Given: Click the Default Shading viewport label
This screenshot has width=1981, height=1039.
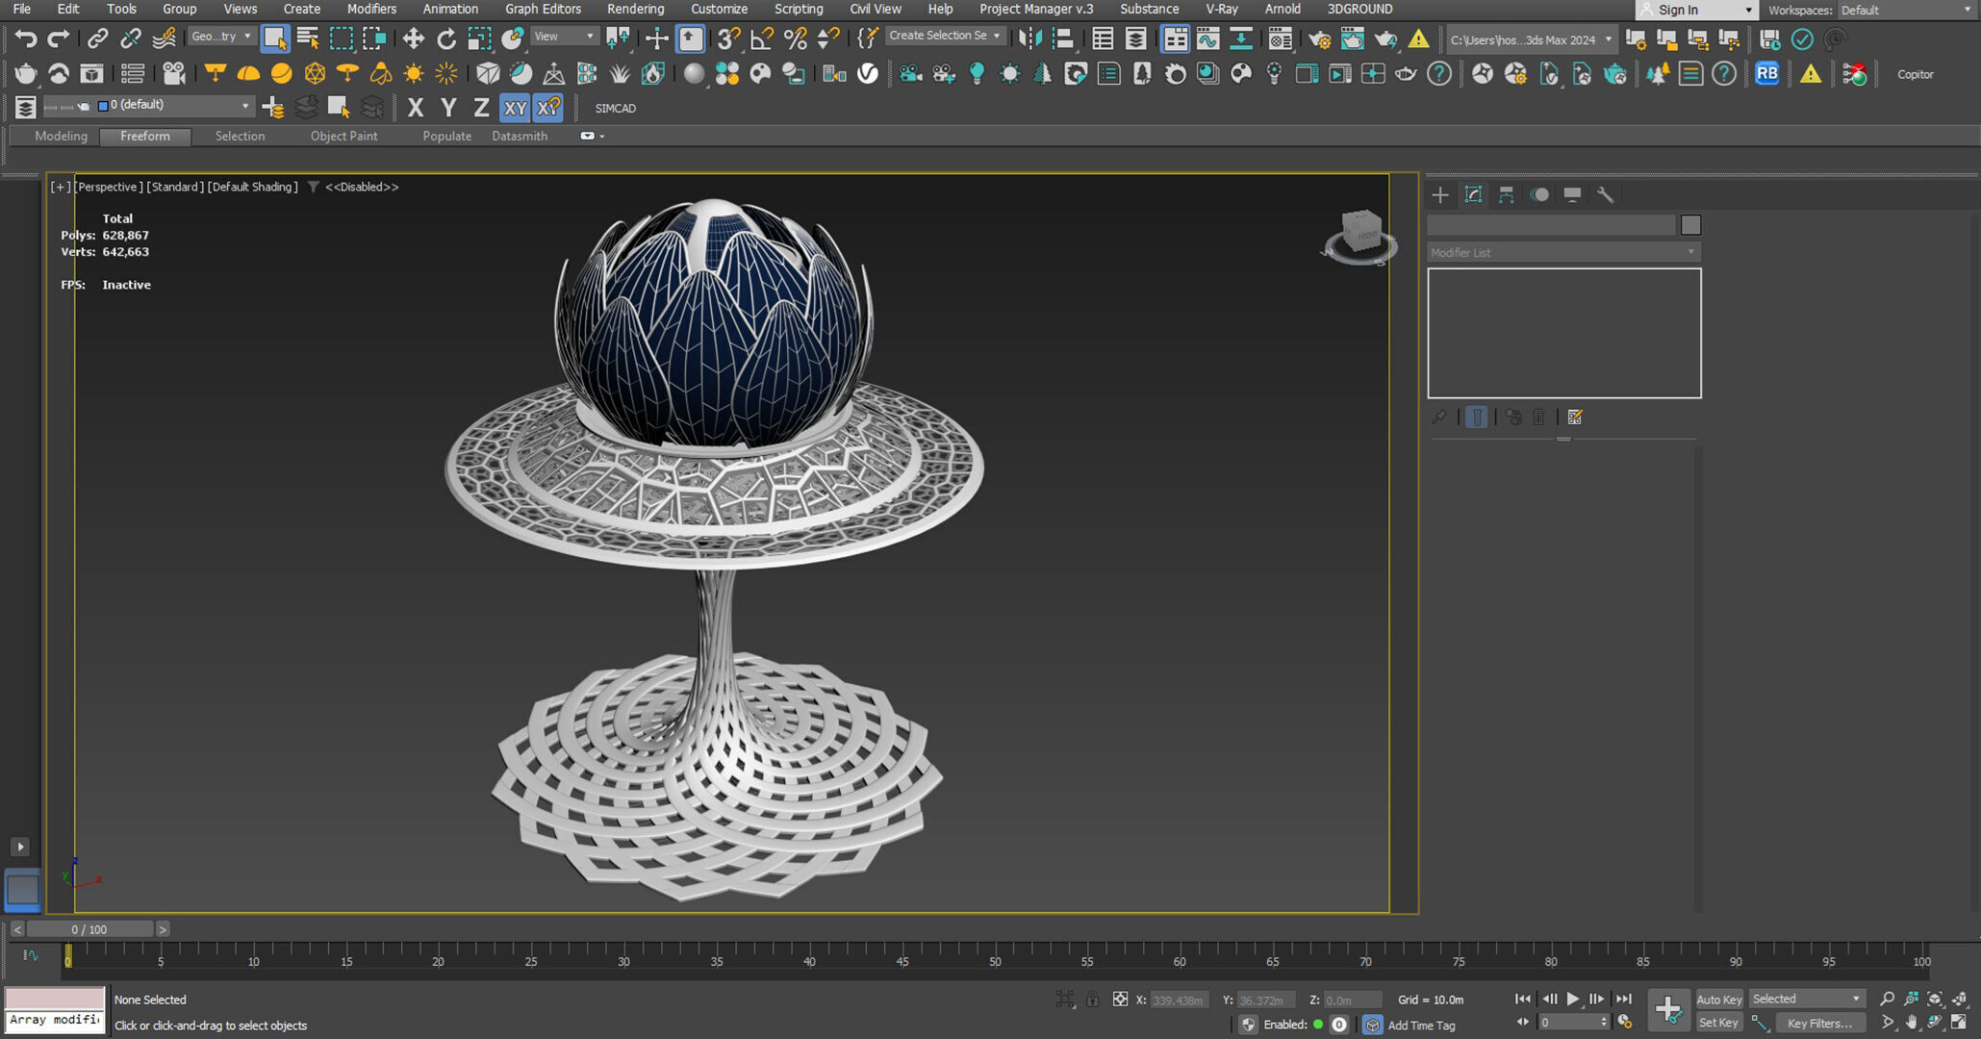Looking at the screenshot, I should tap(253, 187).
